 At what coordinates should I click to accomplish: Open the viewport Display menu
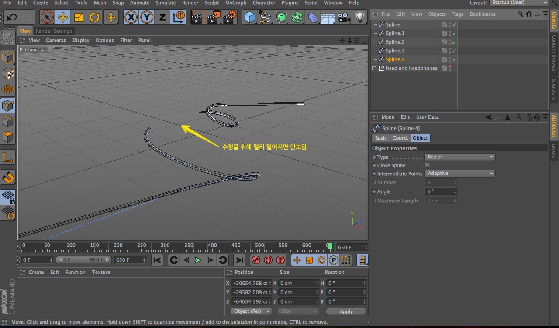(x=81, y=40)
